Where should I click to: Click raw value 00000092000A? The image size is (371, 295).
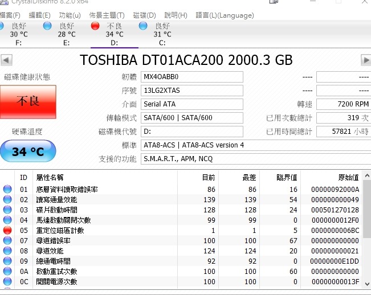[x=335, y=189]
